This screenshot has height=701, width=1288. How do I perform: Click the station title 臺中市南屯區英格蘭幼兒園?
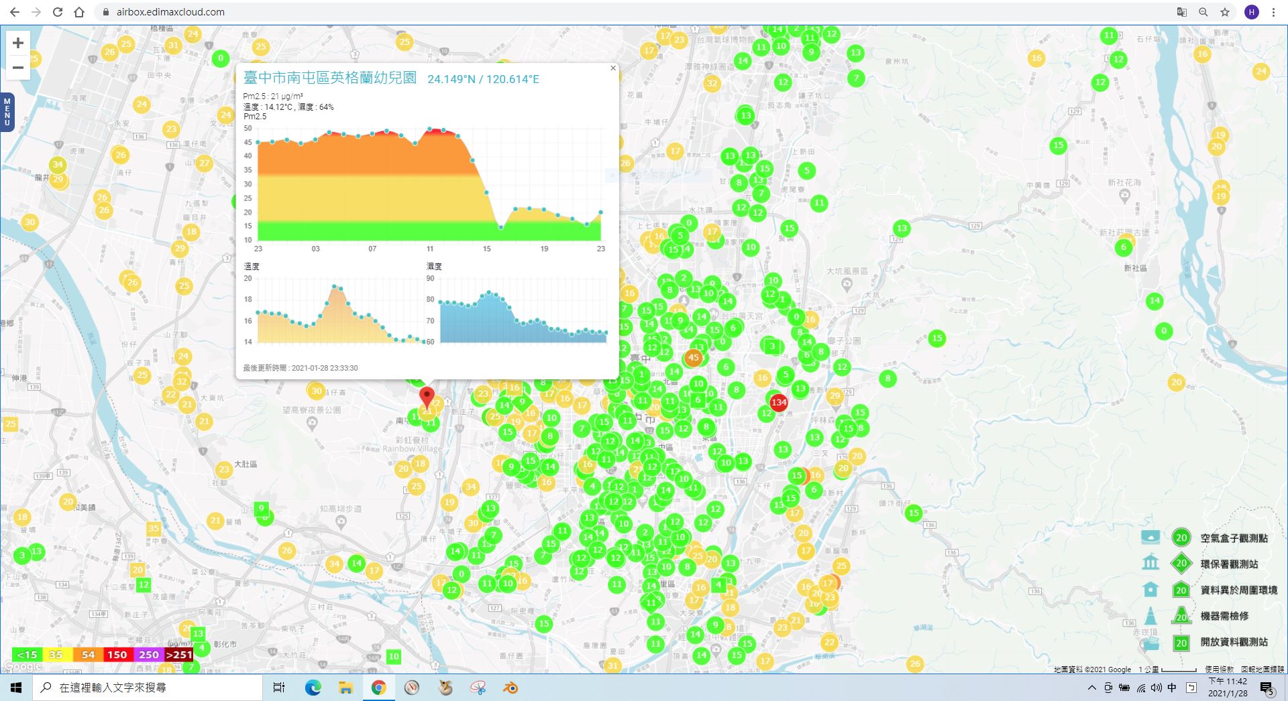[330, 78]
